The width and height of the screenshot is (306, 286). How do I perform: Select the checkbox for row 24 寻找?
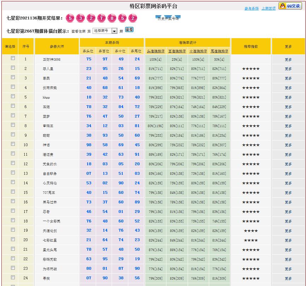(13, 278)
